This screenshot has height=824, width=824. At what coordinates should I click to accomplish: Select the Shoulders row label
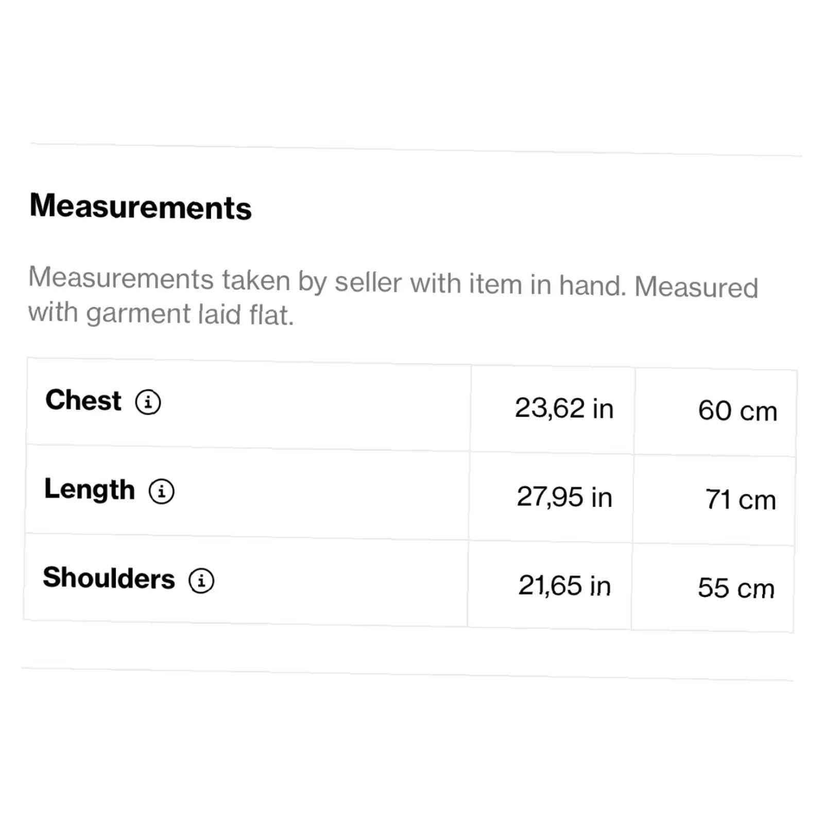coord(109,578)
